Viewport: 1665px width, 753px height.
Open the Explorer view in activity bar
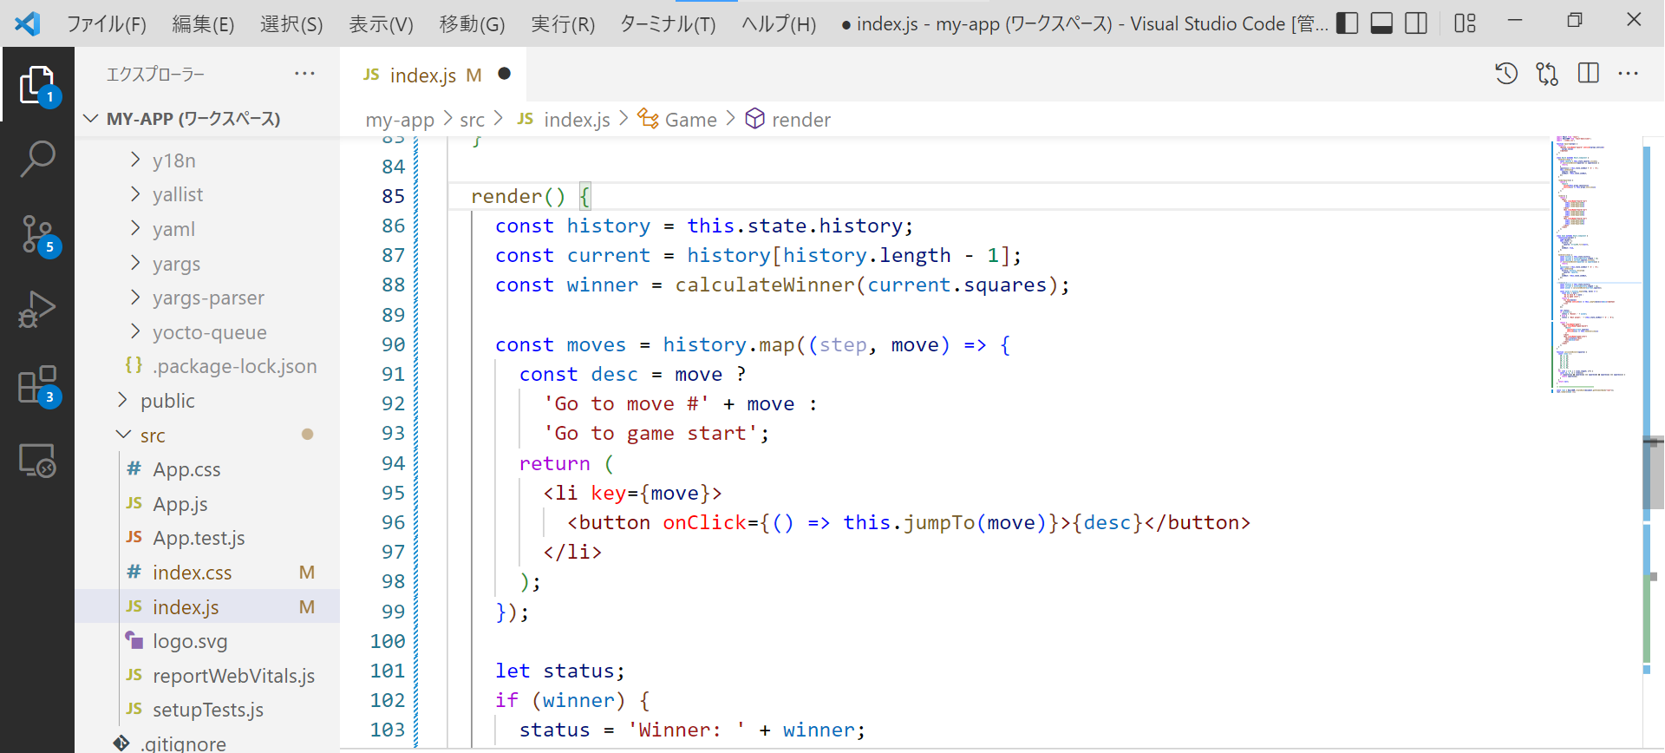37,85
